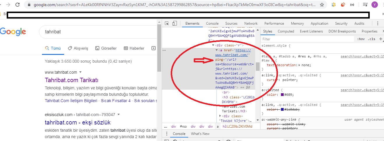Activate the inspect element picker icon

[167, 23]
